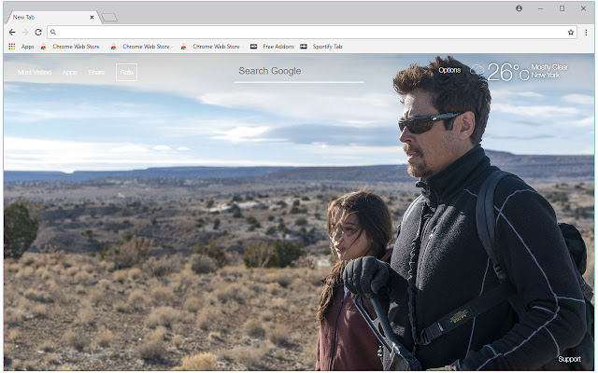Open a new tab with the tab button
Image resolution: width=598 pixels, height=373 pixels.
coord(109,18)
